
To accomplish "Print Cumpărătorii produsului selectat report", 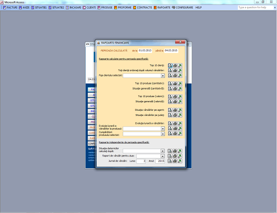I will (x=175, y=133).
